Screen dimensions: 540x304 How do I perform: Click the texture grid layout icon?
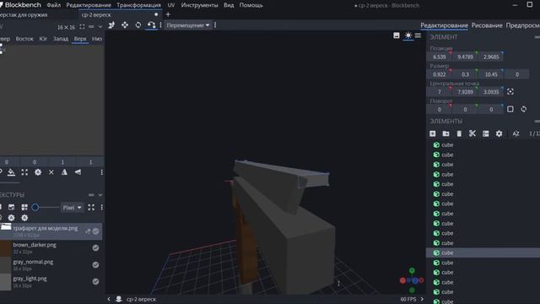[24, 207]
